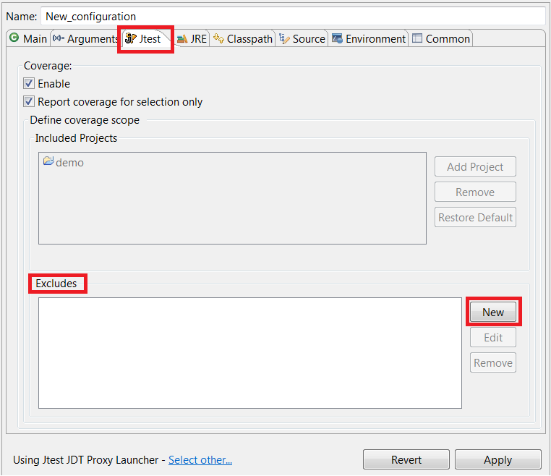The height and width of the screenshot is (476, 551).
Task: Click the Environment tab icon
Action: click(338, 38)
